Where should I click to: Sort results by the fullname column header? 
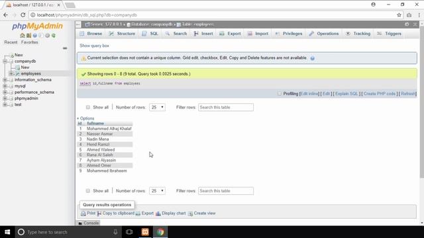95,124
